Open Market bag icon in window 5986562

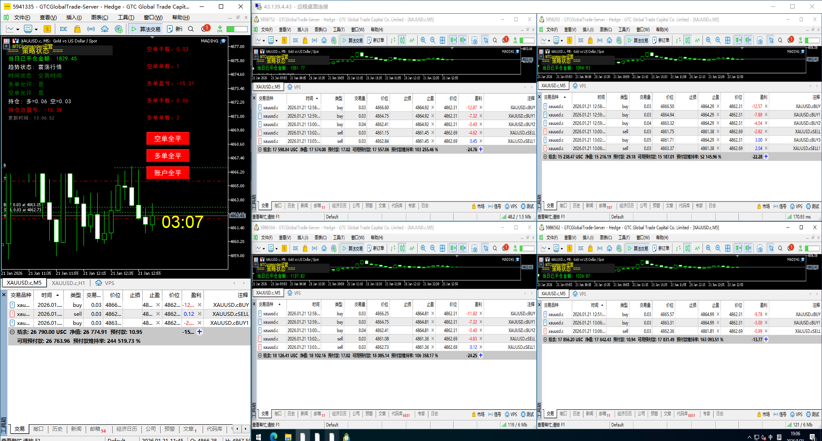coord(590,248)
